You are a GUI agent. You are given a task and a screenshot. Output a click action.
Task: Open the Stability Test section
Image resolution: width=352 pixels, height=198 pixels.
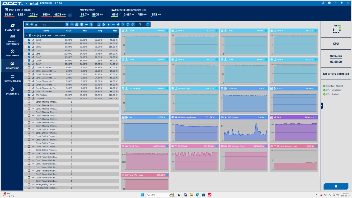click(x=12, y=27)
